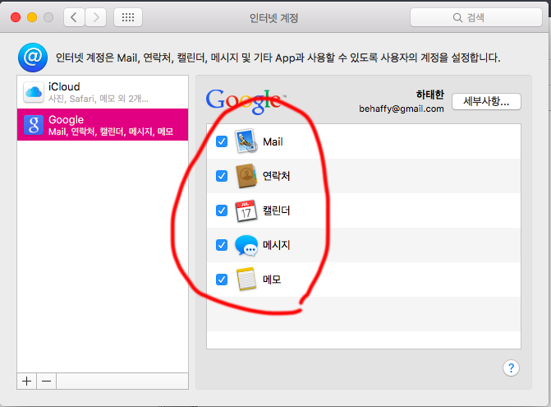Go forward with the right arrow button
This screenshot has height=407, width=551.
pos(96,17)
